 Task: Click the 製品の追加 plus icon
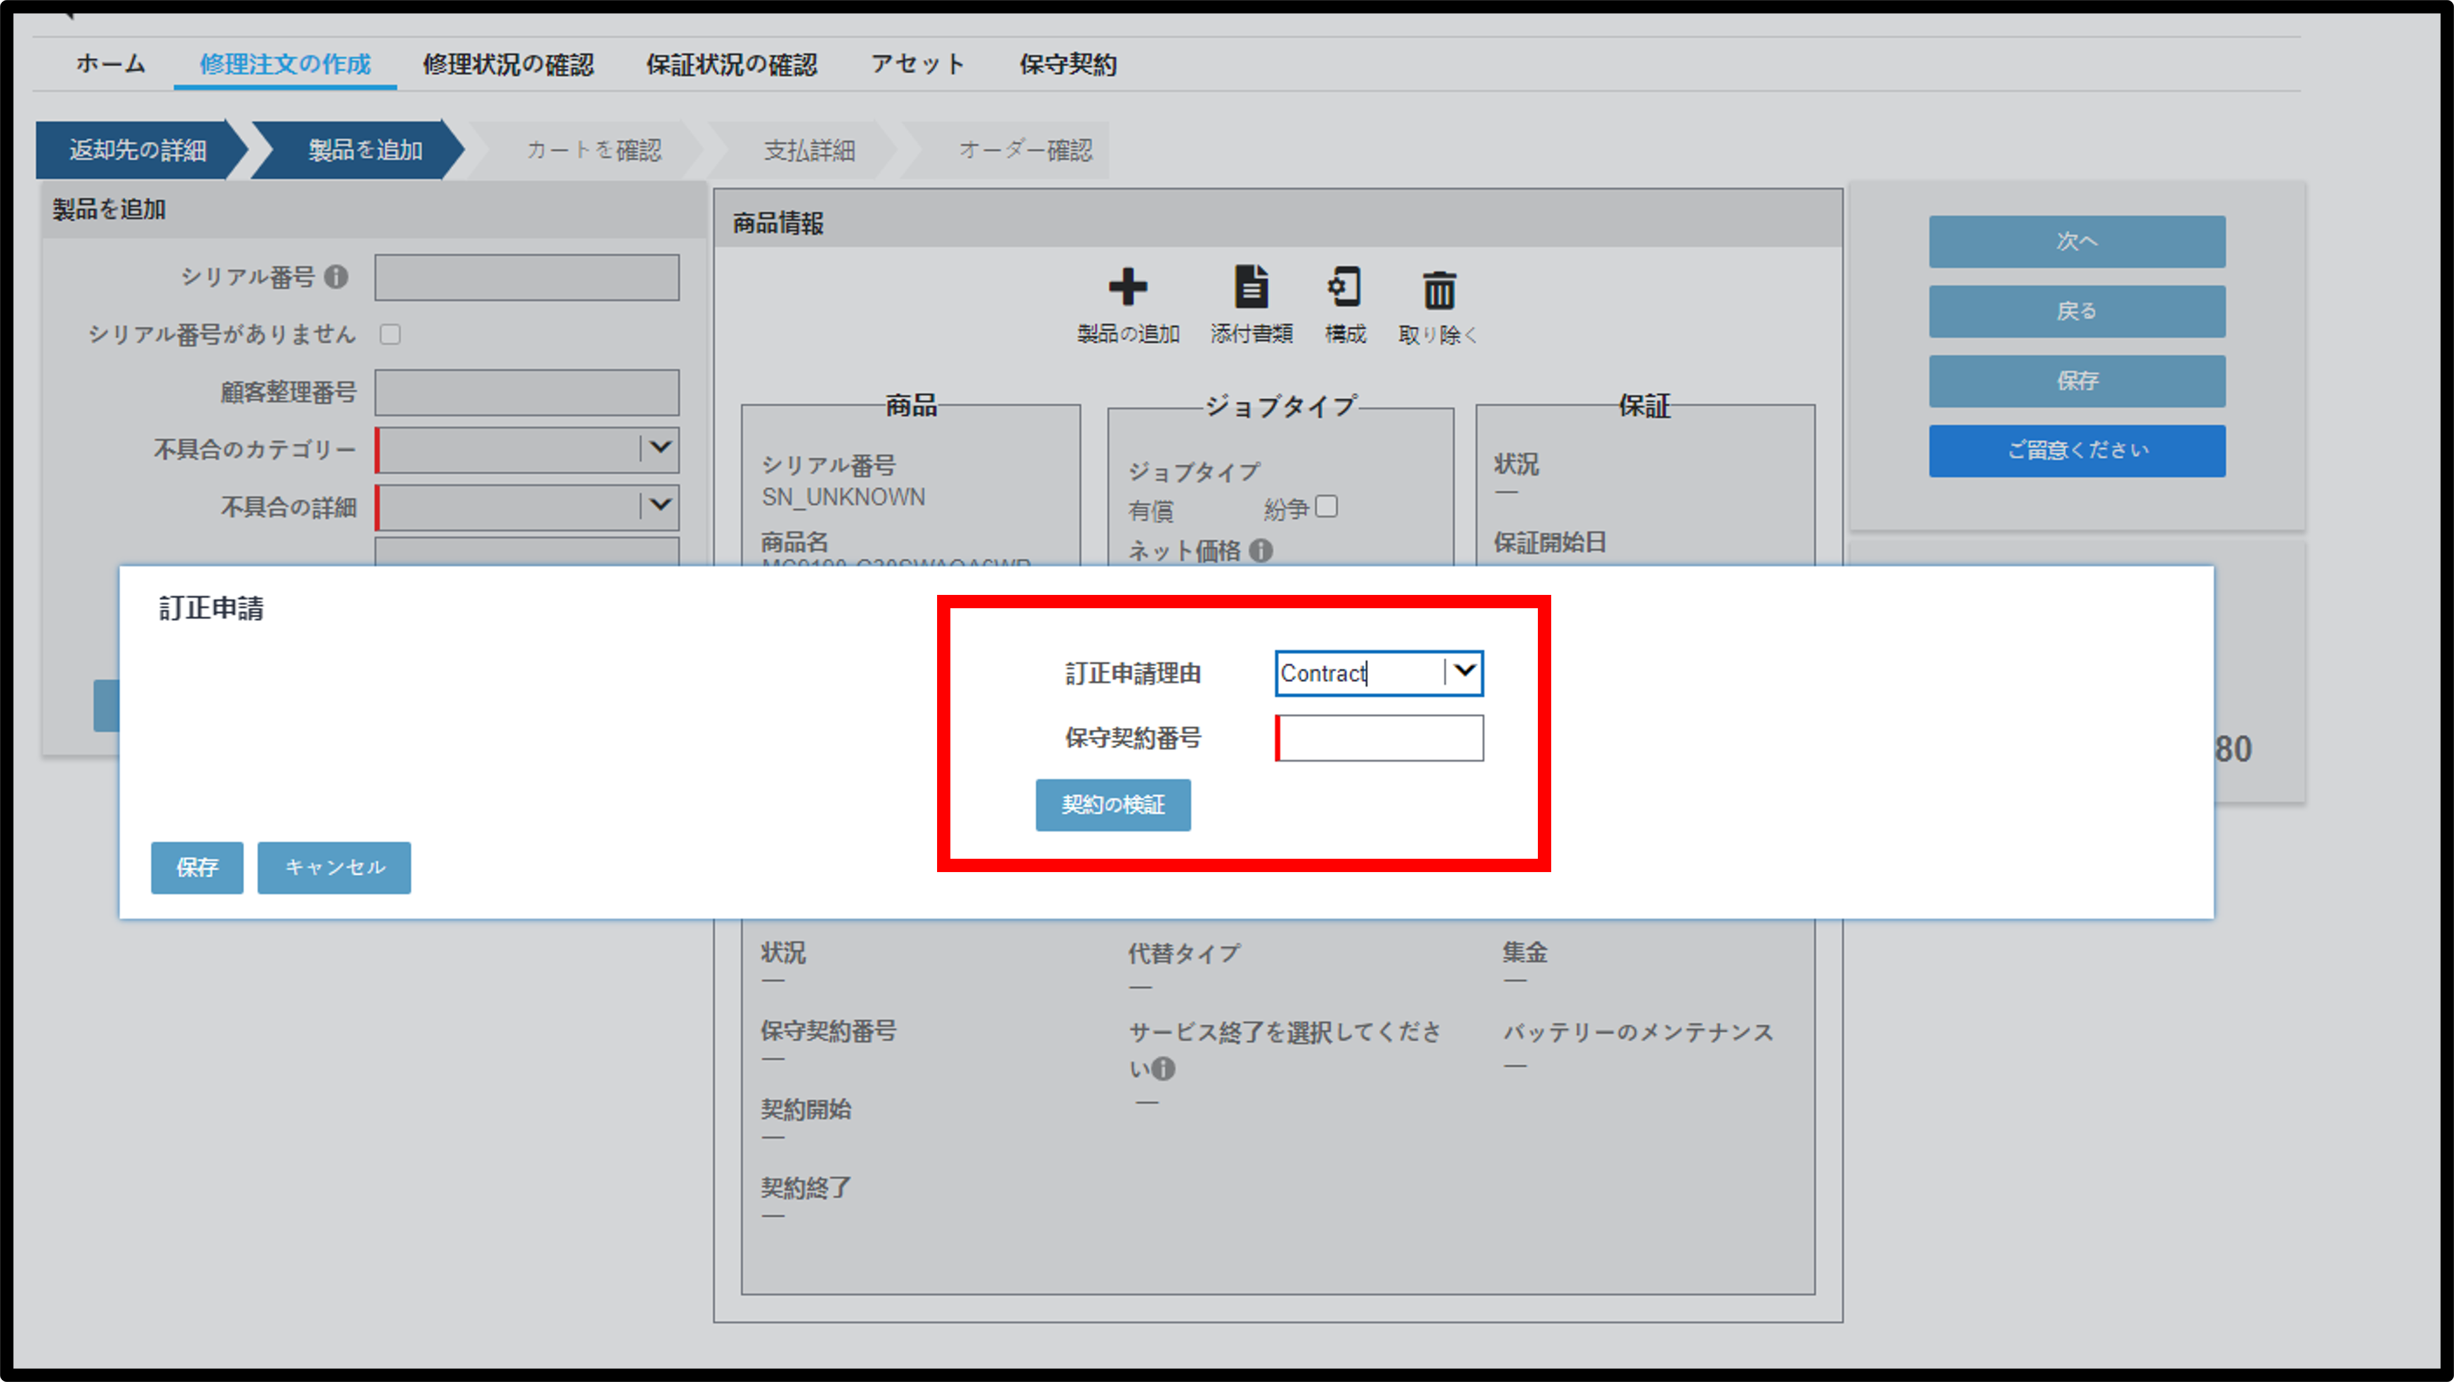(1127, 287)
